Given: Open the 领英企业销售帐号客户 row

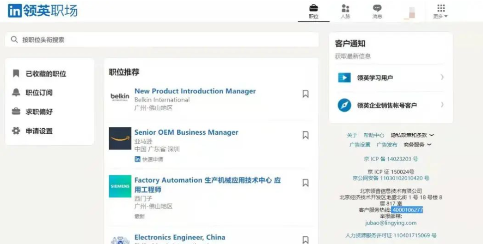Looking at the screenshot, I should point(391,105).
